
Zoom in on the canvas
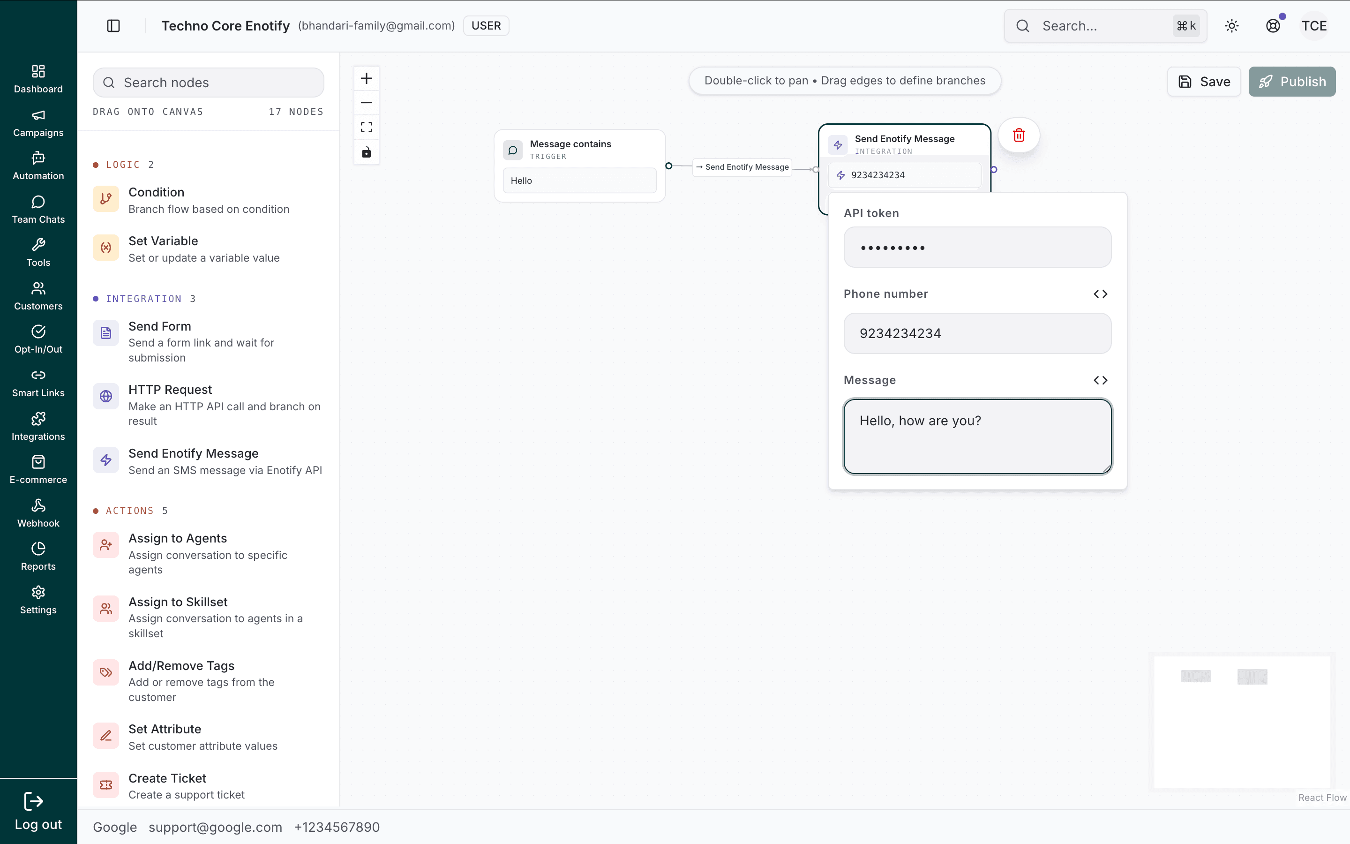click(367, 78)
